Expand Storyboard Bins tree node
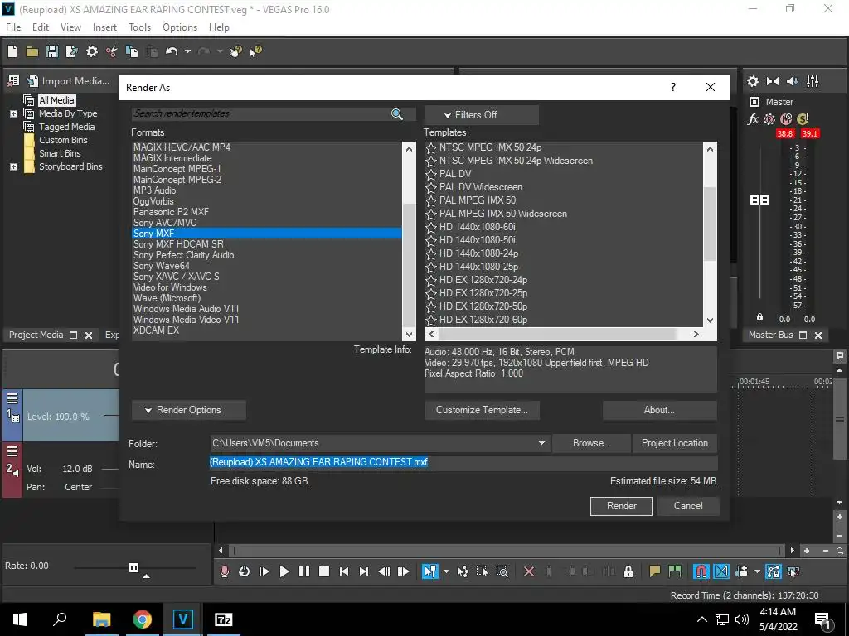The image size is (849, 636). (13, 166)
